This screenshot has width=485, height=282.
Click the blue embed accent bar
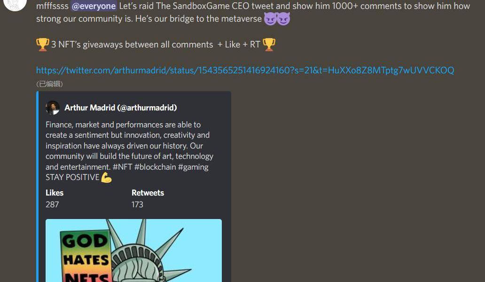point(38,187)
